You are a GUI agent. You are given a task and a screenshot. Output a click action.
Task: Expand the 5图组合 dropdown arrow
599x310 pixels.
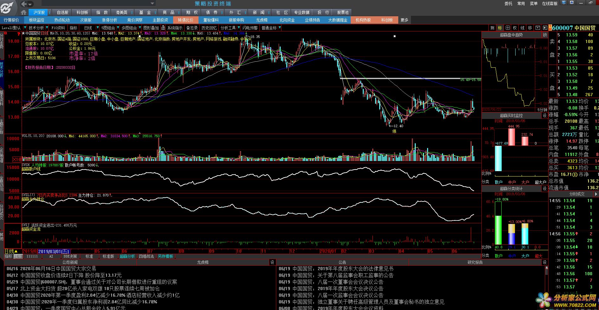118,28
